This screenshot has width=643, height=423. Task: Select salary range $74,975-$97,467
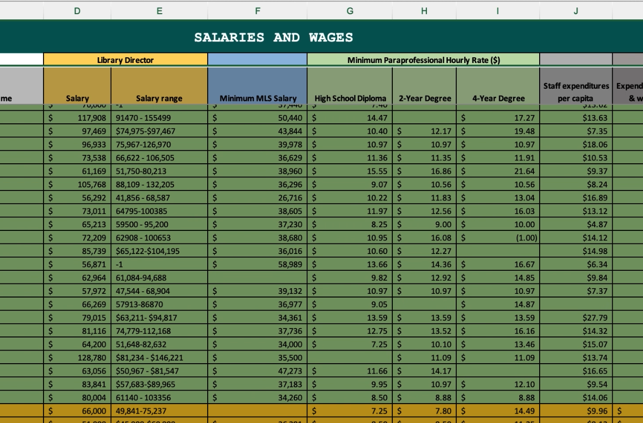[x=159, y=131]
